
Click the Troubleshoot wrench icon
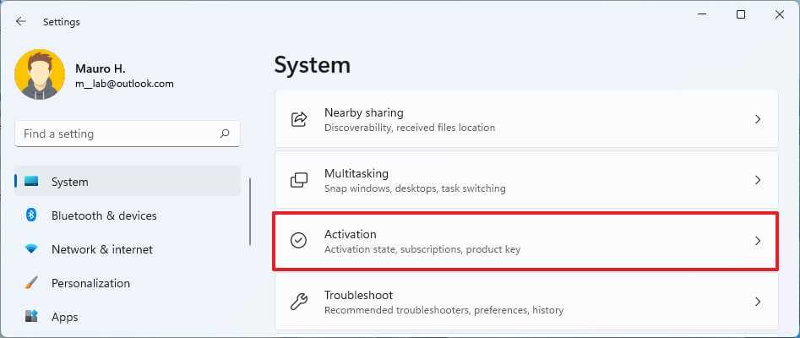[299, 302]
